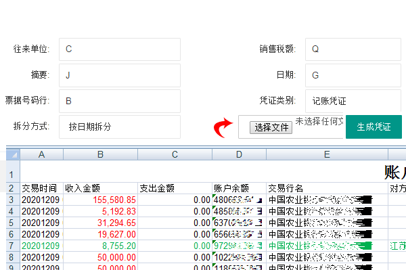Viewport: 406px width, 270px height.
Task: Select column C header
Action: (x=175, y=154)
